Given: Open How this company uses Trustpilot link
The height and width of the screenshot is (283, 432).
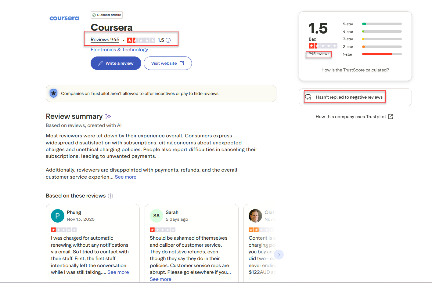Looking at the screenshot, I should coord(351,117).
